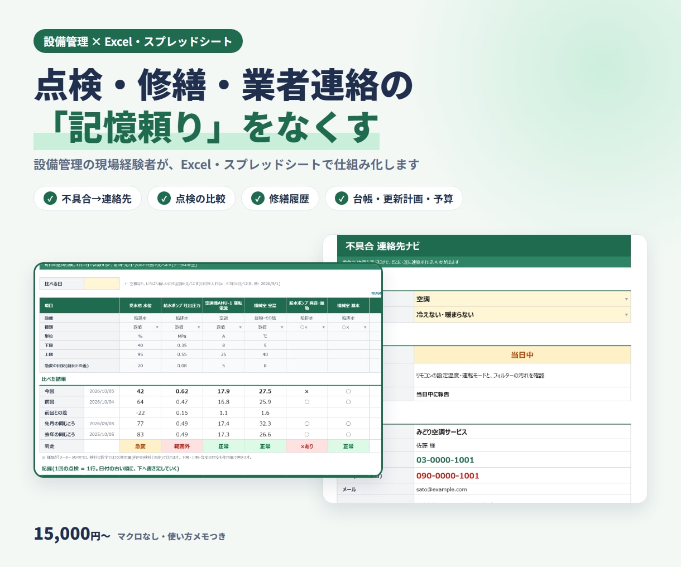Click the 記録(1回の点検 = 1行 heading
The width and height of the screenshot is (681, 567).
(x=111, y=468)
